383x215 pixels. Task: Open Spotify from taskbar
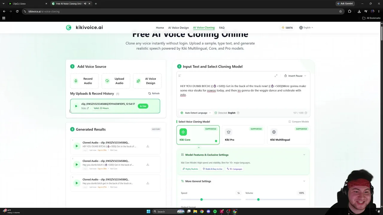tap(215, 211)
